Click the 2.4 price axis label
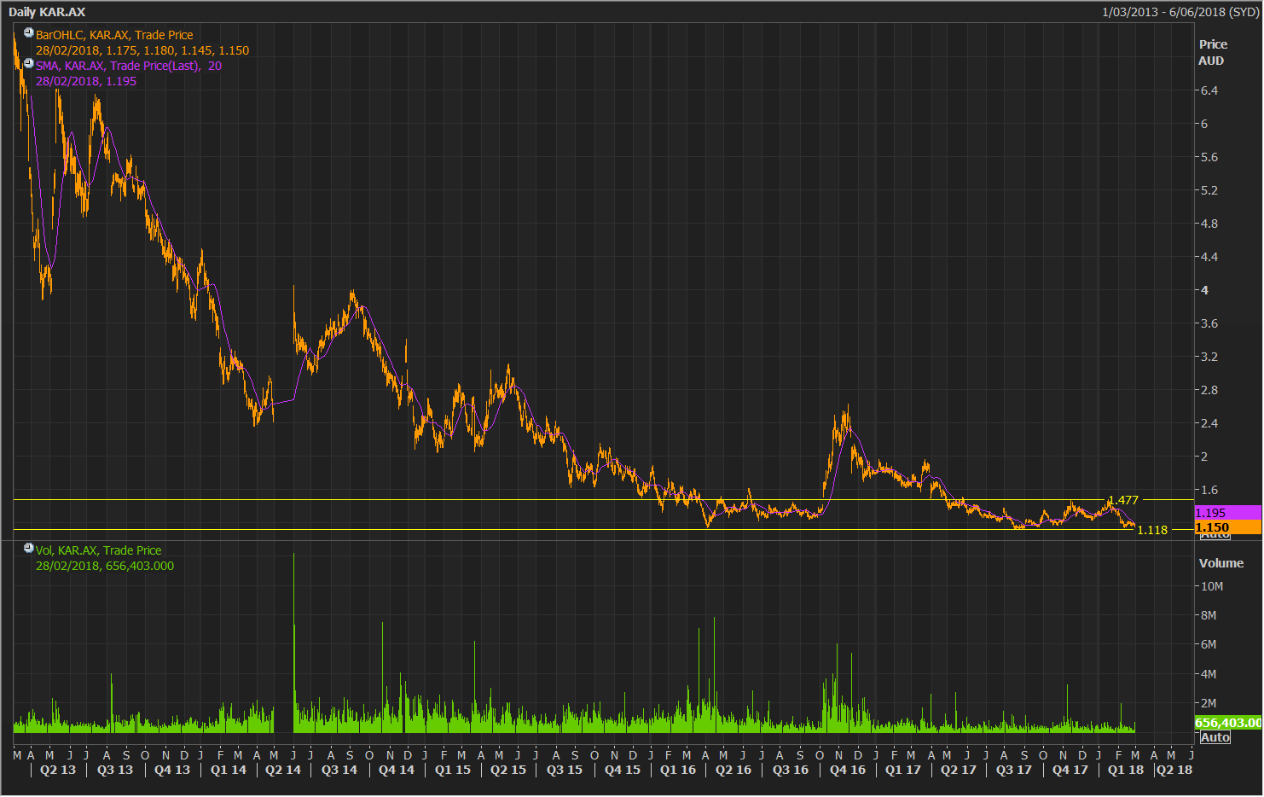1264x797 pixels. click(x=1209, y=423)
